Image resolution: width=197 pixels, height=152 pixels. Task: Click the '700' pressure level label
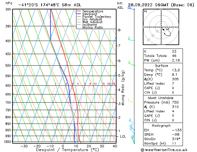coord(9,103)
